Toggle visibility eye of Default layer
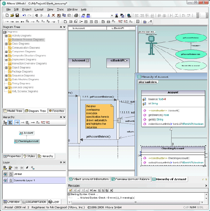Screen dimensions: 210x211 (5, 174)
